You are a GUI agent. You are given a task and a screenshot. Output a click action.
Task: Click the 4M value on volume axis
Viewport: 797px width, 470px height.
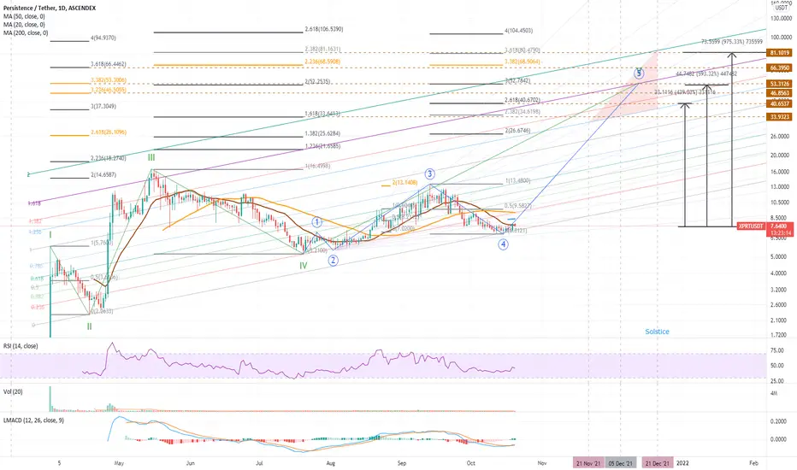click(x=773, y=394)
